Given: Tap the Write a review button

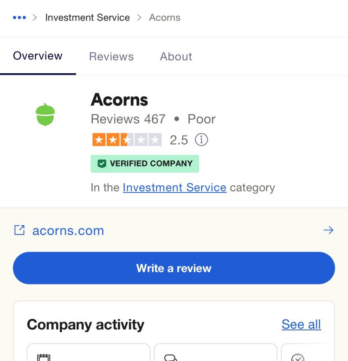Looking at the screenshot, I should click(174, 268).
